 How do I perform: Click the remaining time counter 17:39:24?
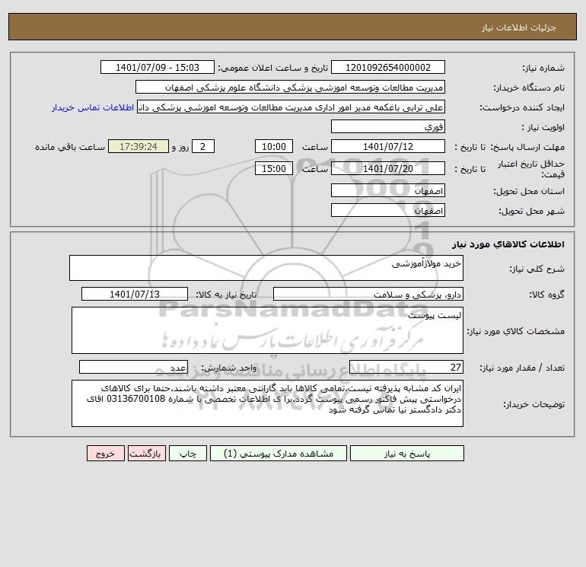point(139,147)
